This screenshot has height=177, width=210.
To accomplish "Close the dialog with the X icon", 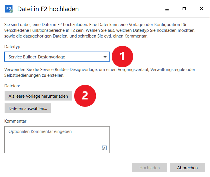I will click(x=201, y=9).
